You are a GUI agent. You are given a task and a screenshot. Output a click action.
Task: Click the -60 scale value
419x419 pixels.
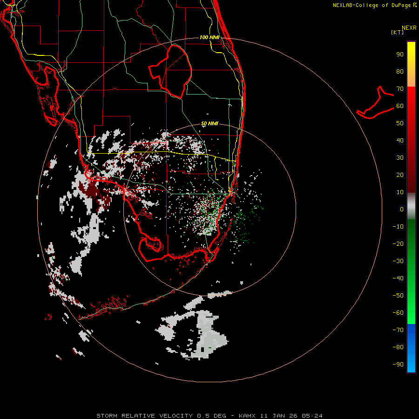[x=398, y=313]
